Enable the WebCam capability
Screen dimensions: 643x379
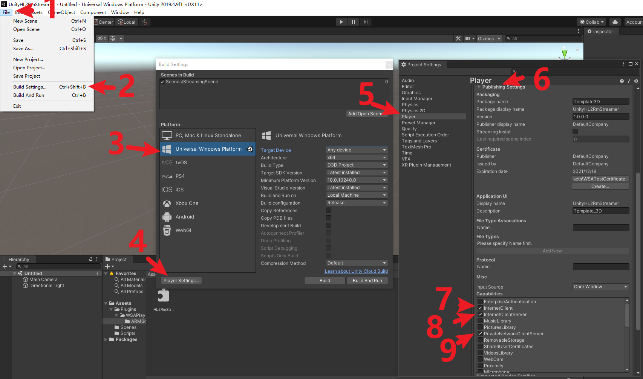click(480, 359)
